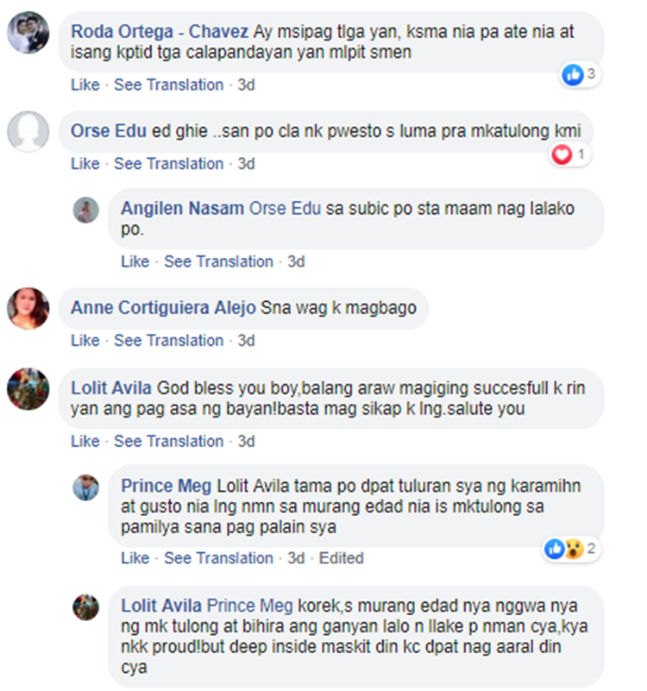
Task: Open Anne Cortiguiera Alejo's profile picture
Action: (28, 309)
